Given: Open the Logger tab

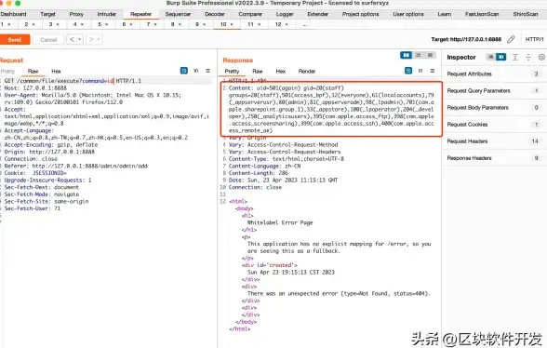Looking at the screenshot, I should (285, 14).
